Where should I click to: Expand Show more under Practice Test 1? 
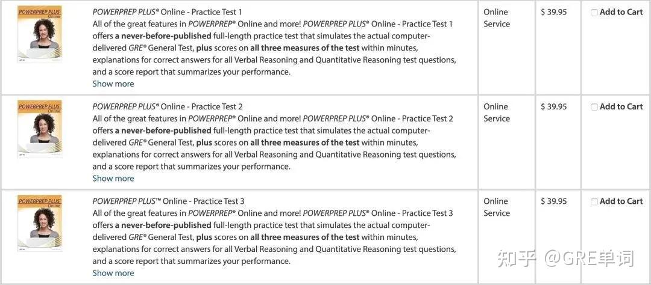(x=113, y=84)
